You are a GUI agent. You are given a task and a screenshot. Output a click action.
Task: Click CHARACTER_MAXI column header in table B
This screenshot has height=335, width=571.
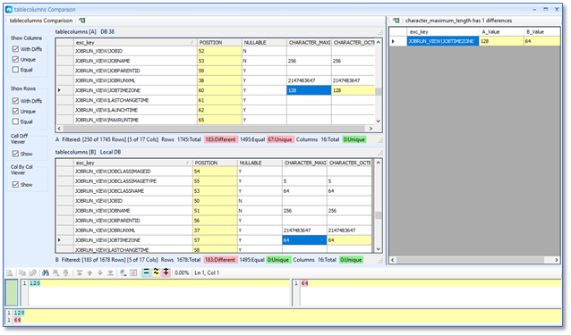pyautogui.click(x=304, y=163)
